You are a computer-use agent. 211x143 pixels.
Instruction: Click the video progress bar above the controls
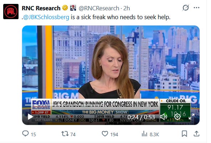(111, 105)
